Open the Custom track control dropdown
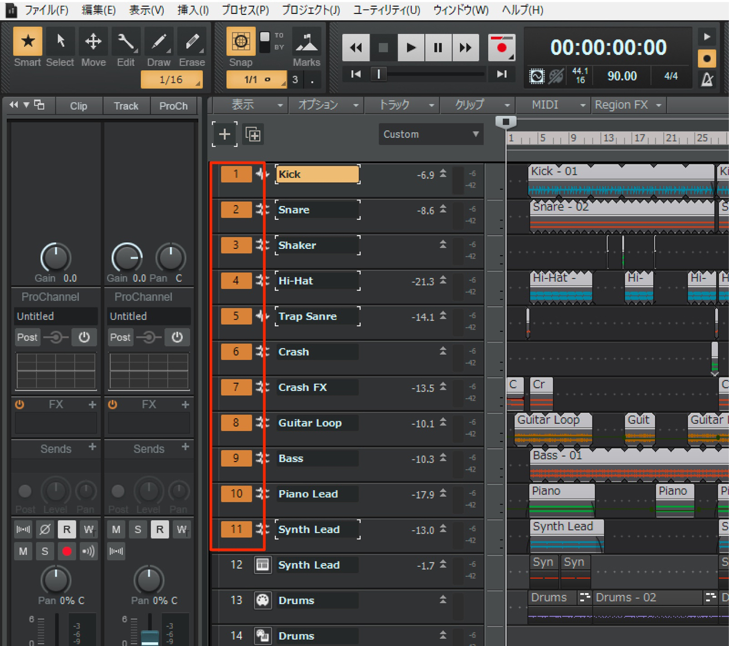Screen dimensions: 729x646 click(x=431, y=134)
